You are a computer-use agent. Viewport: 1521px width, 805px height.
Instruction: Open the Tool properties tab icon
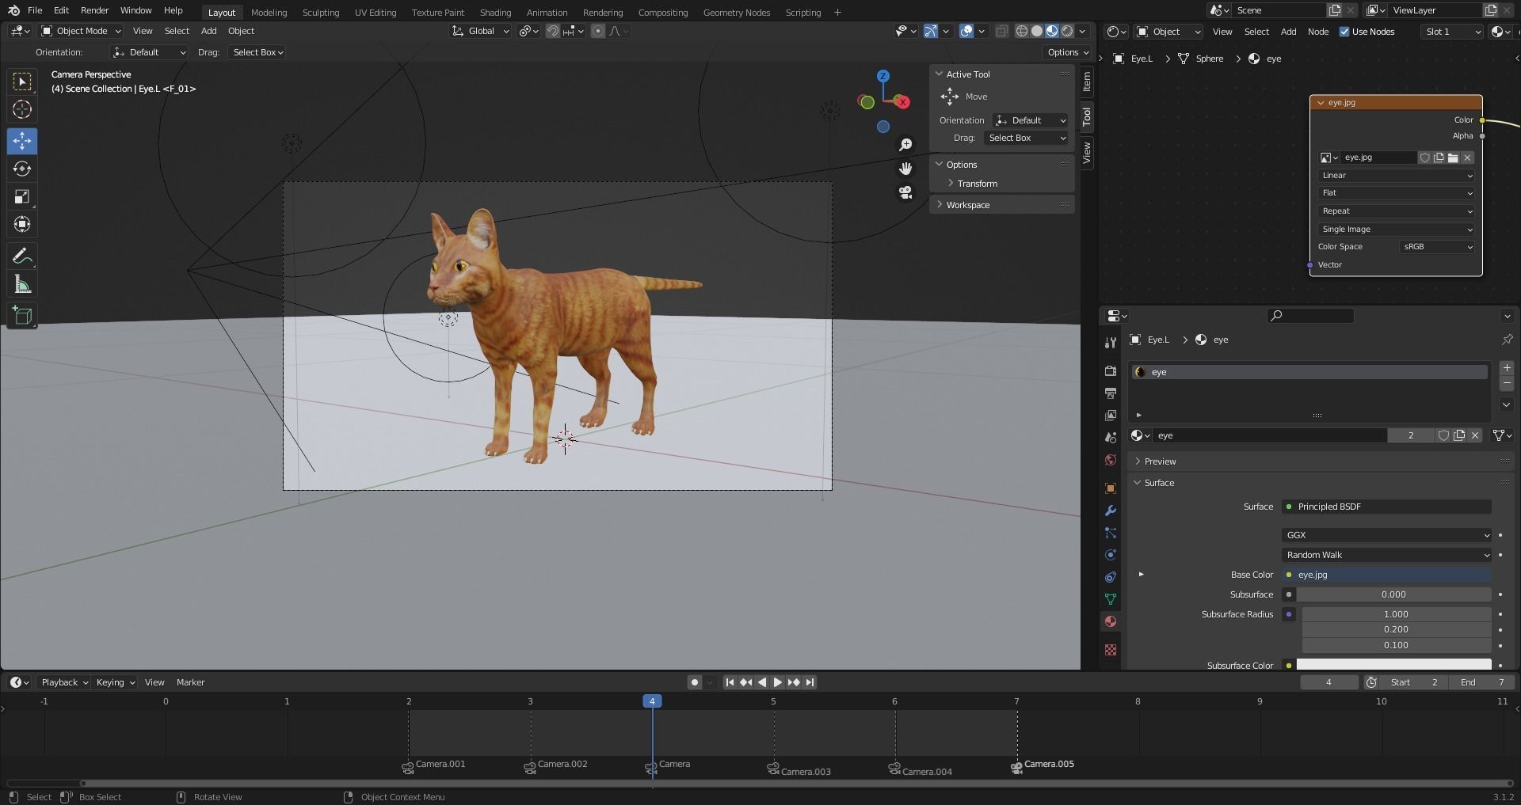coord(1111,342)
